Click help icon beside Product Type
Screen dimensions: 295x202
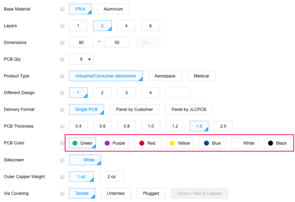coord(62,76)
